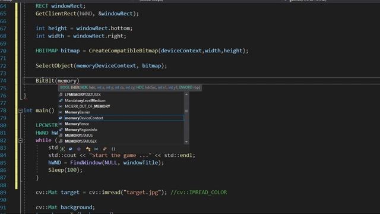Click the CreateCompatibleBitmap call on line 70
This screenshot has height=214, width=380.
123,51
